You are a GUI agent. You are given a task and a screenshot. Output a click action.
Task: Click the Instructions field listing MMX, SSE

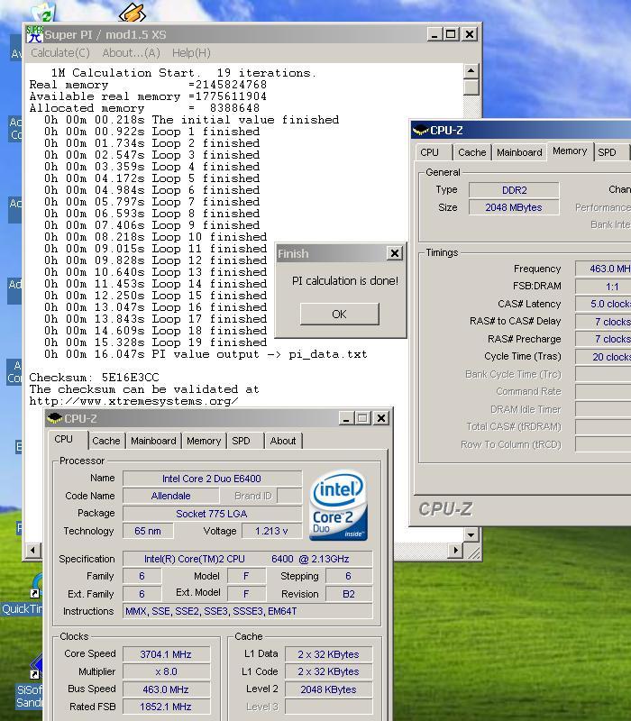(247, 611)
